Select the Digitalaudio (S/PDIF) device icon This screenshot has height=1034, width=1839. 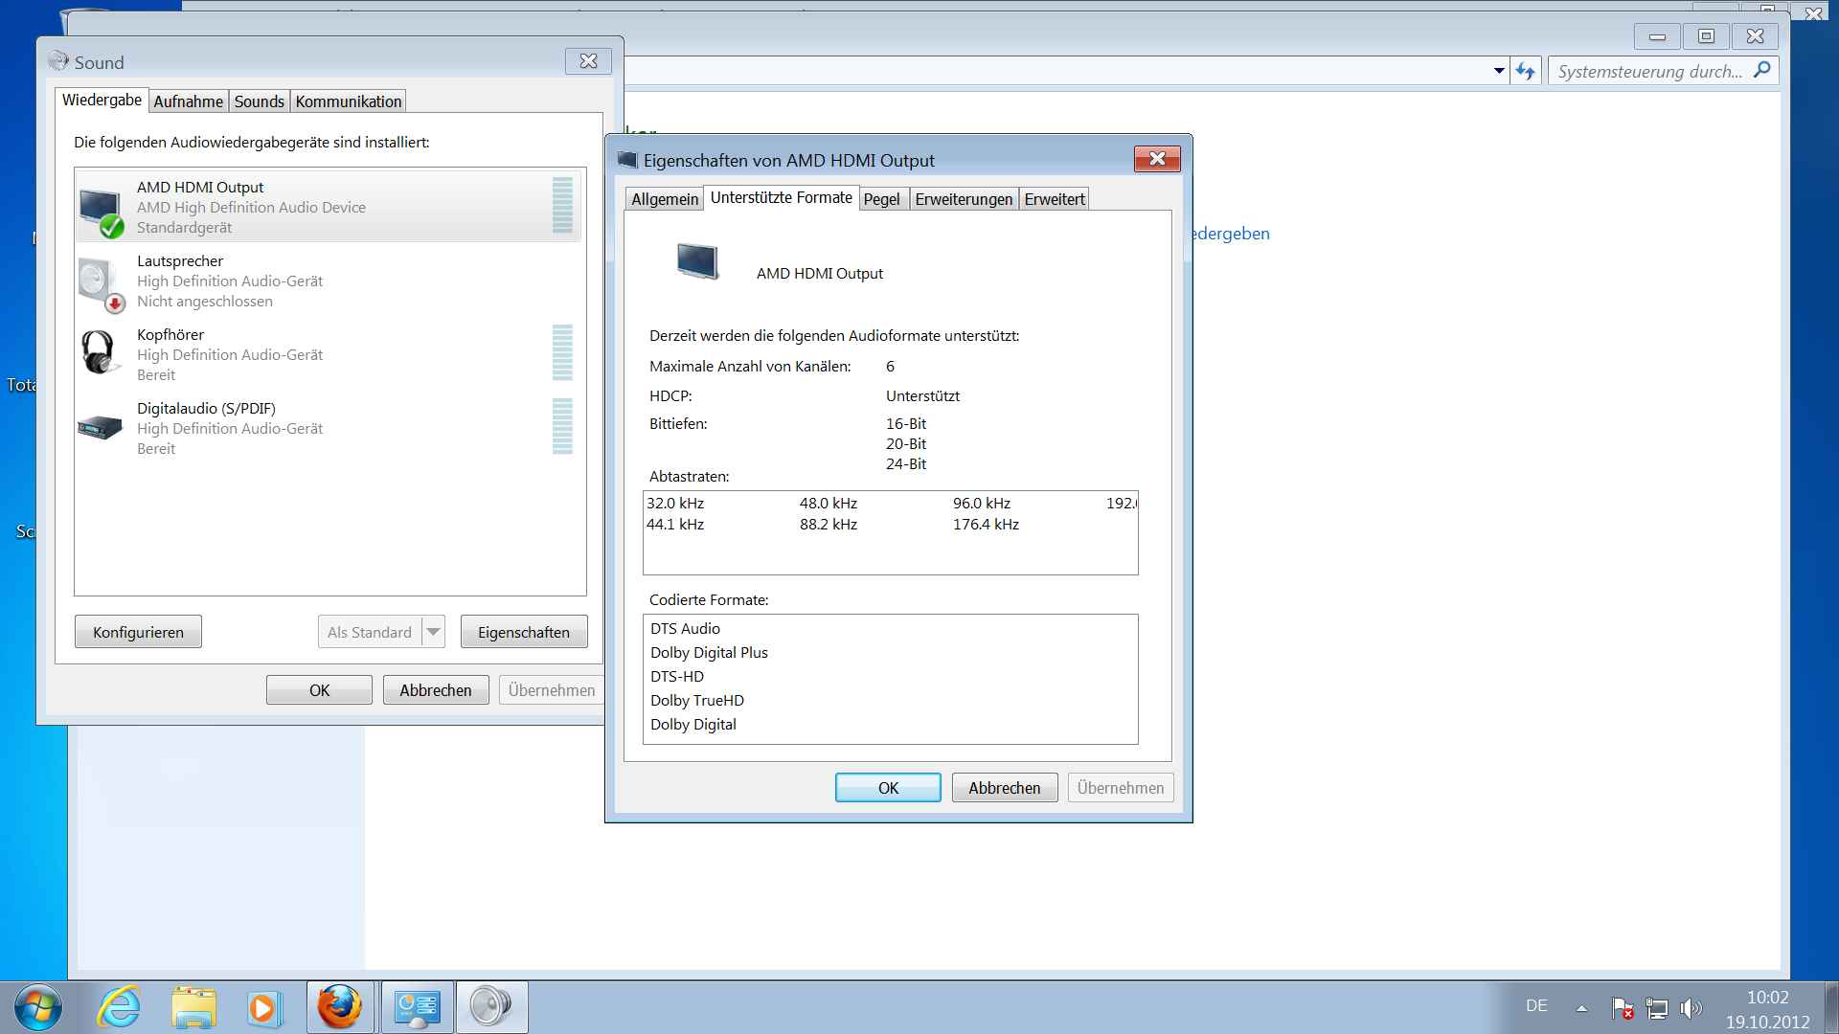pos(100,427)
